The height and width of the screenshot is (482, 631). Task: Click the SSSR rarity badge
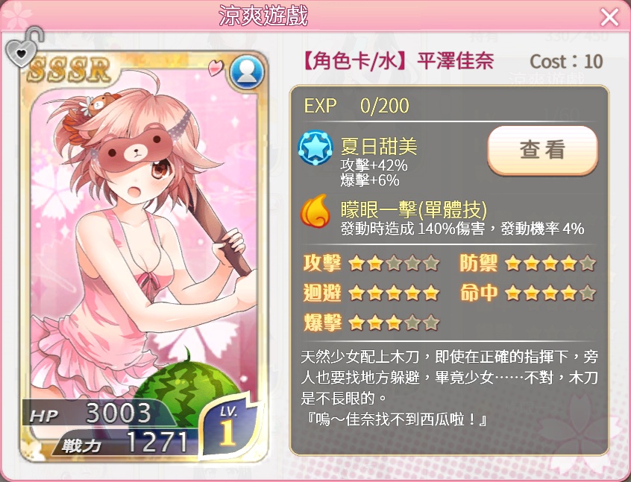[69, 69]
